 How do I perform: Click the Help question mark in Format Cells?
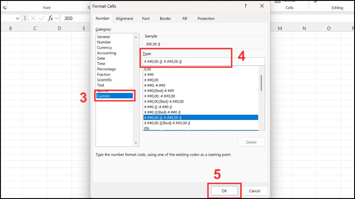tap(245, 6)
